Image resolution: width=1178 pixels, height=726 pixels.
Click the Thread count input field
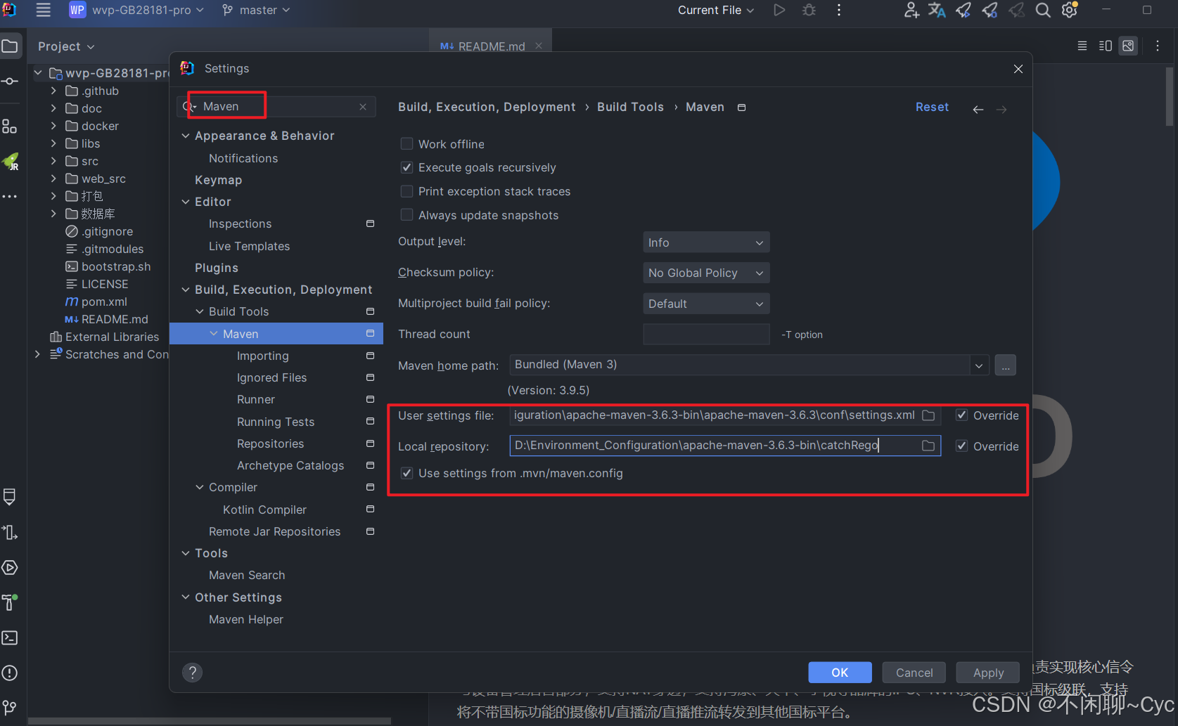[x=705, y=334]
